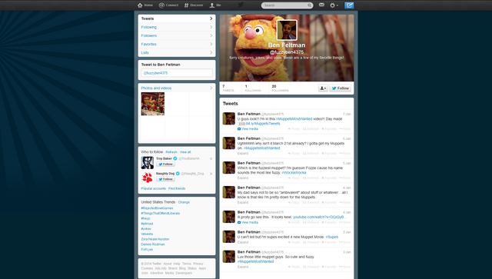Select Favorites in the profile sidebar

[177, 44]
